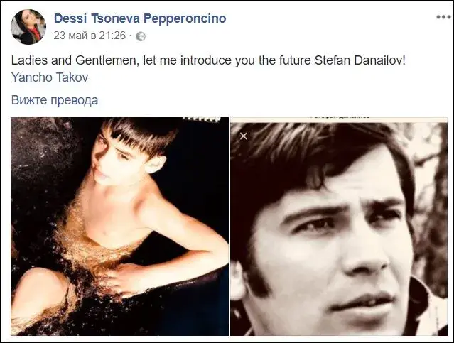
Task: Select the post text mentioning Stefan Danailov
Action: (x=208, y=60)
